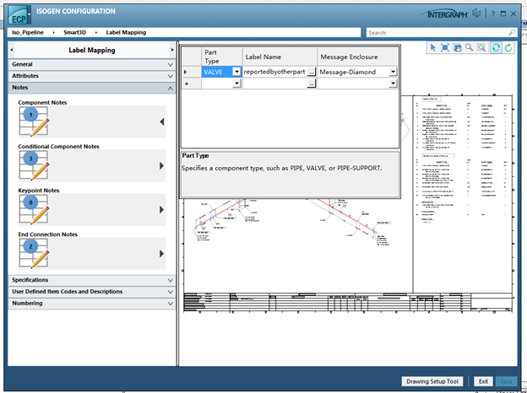Click the Part Type column header

tap(222, 57)
